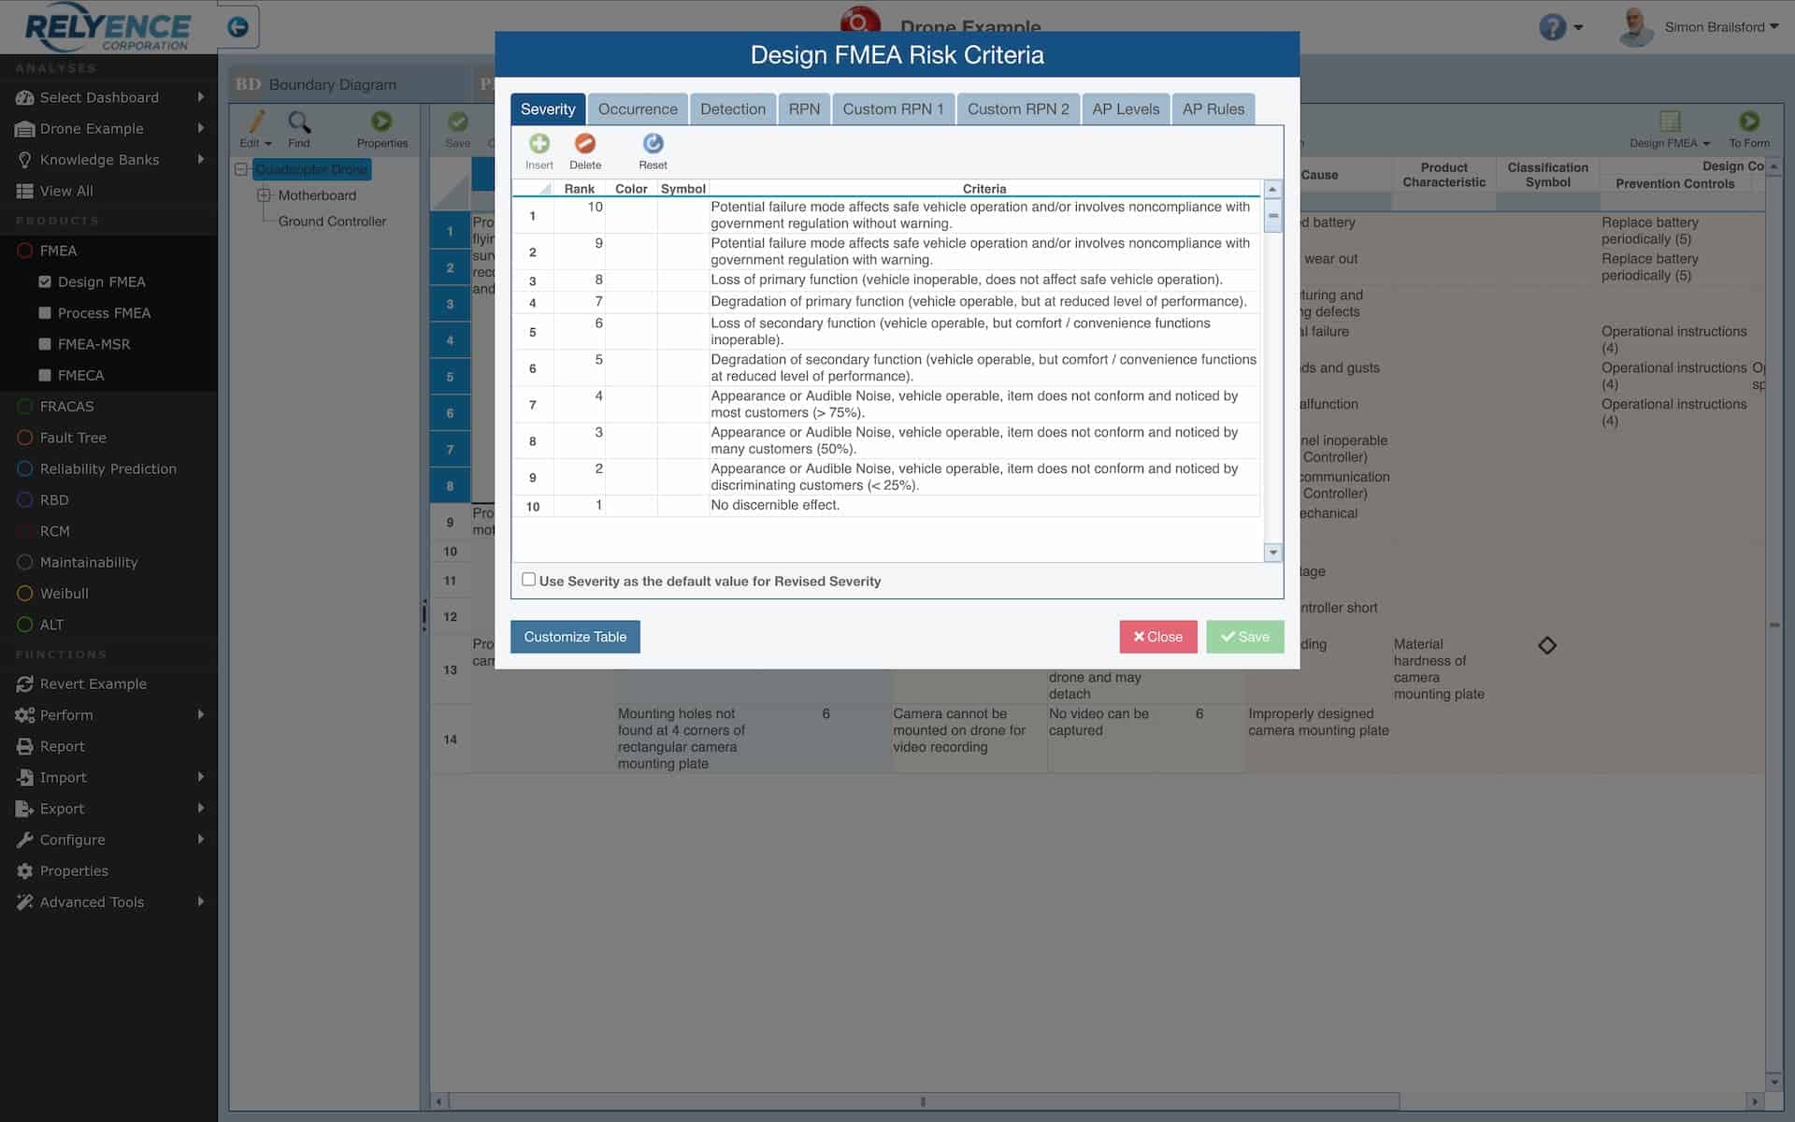Save the risk criteria changes
This screenshot has width=1795, height=1122.
point(1245,637)
